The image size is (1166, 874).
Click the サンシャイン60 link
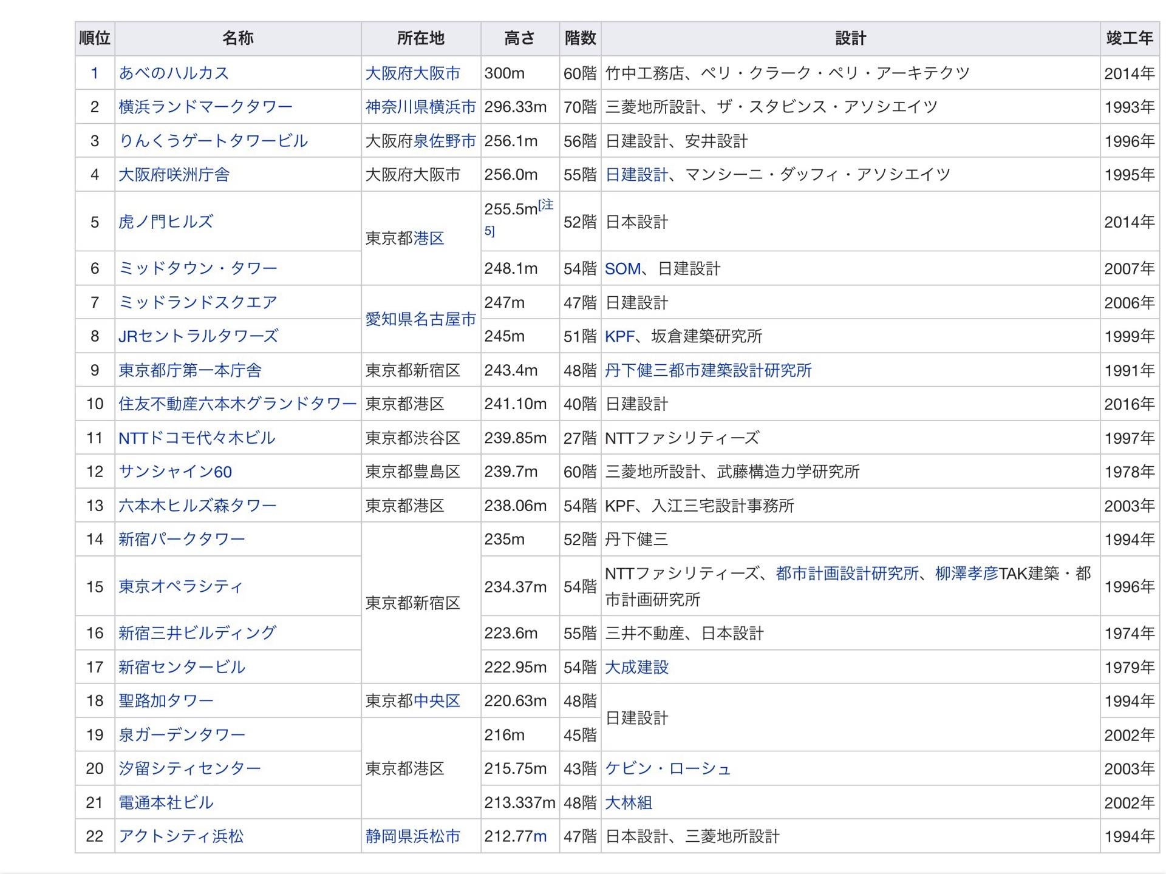coord(175,472)
